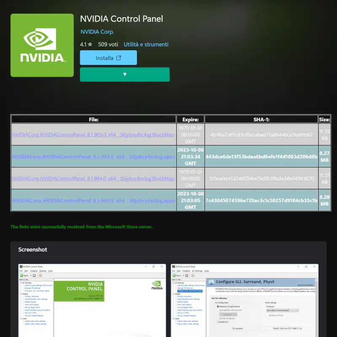Download the 8.1.963.0 appx package link

93,157
